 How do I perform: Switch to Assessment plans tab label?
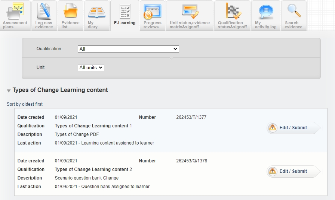(15, 25)
